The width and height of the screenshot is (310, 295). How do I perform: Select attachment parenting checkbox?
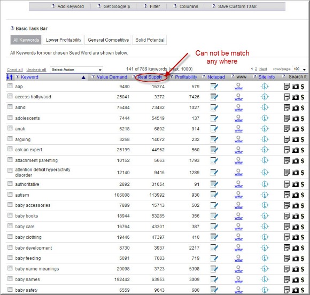pos(10,160)
